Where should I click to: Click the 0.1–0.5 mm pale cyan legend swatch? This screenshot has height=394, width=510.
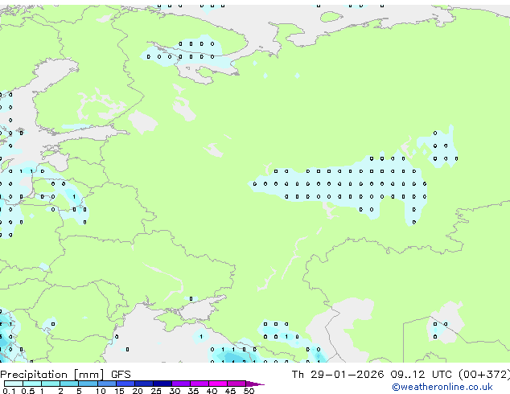tap(14, 384)
